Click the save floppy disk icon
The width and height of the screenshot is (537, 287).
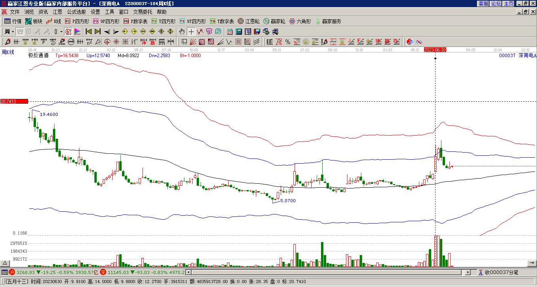(257, 32)
